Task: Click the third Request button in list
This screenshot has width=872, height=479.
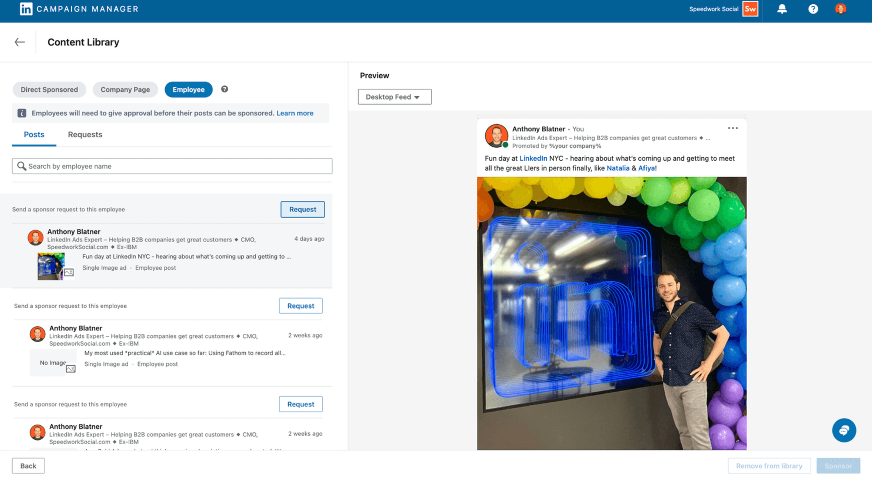Action: point(301,404)
